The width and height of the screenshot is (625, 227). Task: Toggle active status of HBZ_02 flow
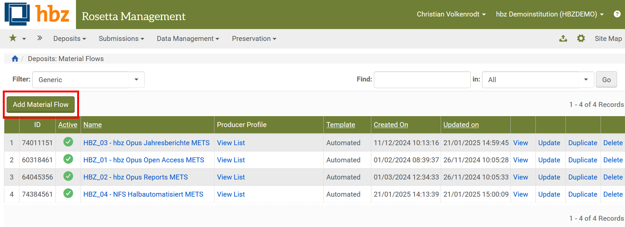tap(68, 176)
